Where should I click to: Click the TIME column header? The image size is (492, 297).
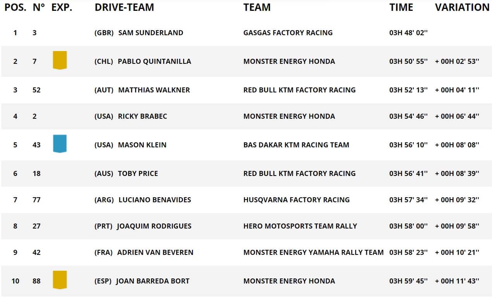[401, 7]
